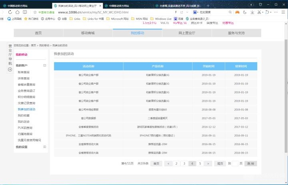Open the 谷歌 bookmark

(62, 19)
